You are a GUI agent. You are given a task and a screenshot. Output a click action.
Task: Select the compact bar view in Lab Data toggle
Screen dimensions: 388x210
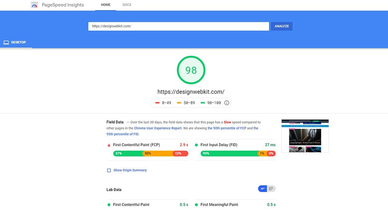coord(263,189)
